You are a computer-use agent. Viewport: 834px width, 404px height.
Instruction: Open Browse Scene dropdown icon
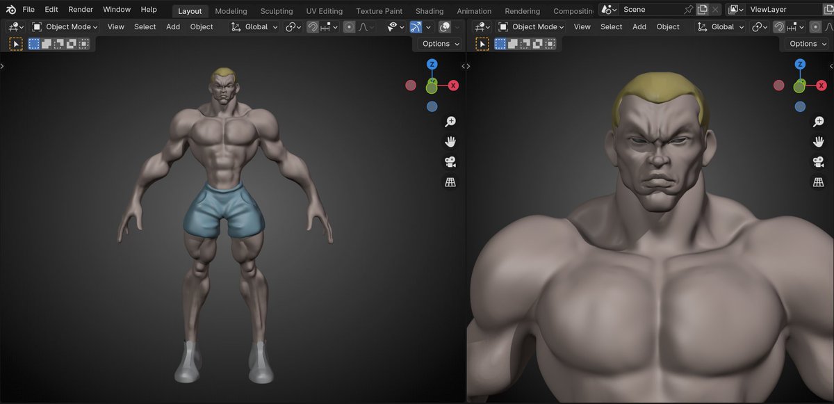610,10
